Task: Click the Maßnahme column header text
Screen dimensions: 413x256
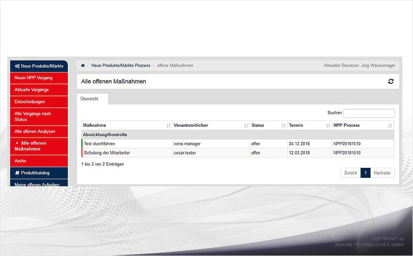Action: [x=94, y=125]
